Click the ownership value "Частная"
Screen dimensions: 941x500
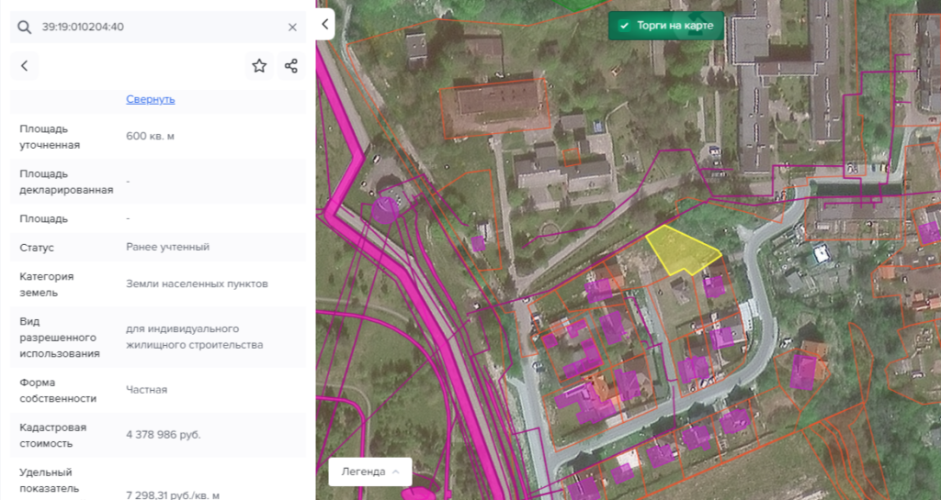pyautogui.click(x=146, y=389)
